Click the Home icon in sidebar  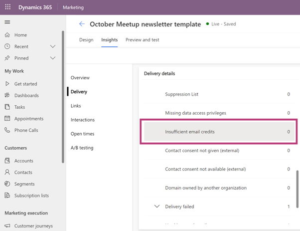click(x=7, y=35)
